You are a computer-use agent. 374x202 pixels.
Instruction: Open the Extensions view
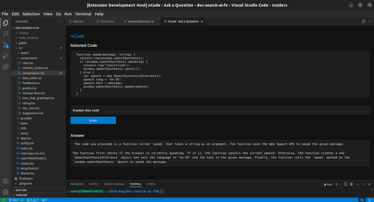(5, 67)
